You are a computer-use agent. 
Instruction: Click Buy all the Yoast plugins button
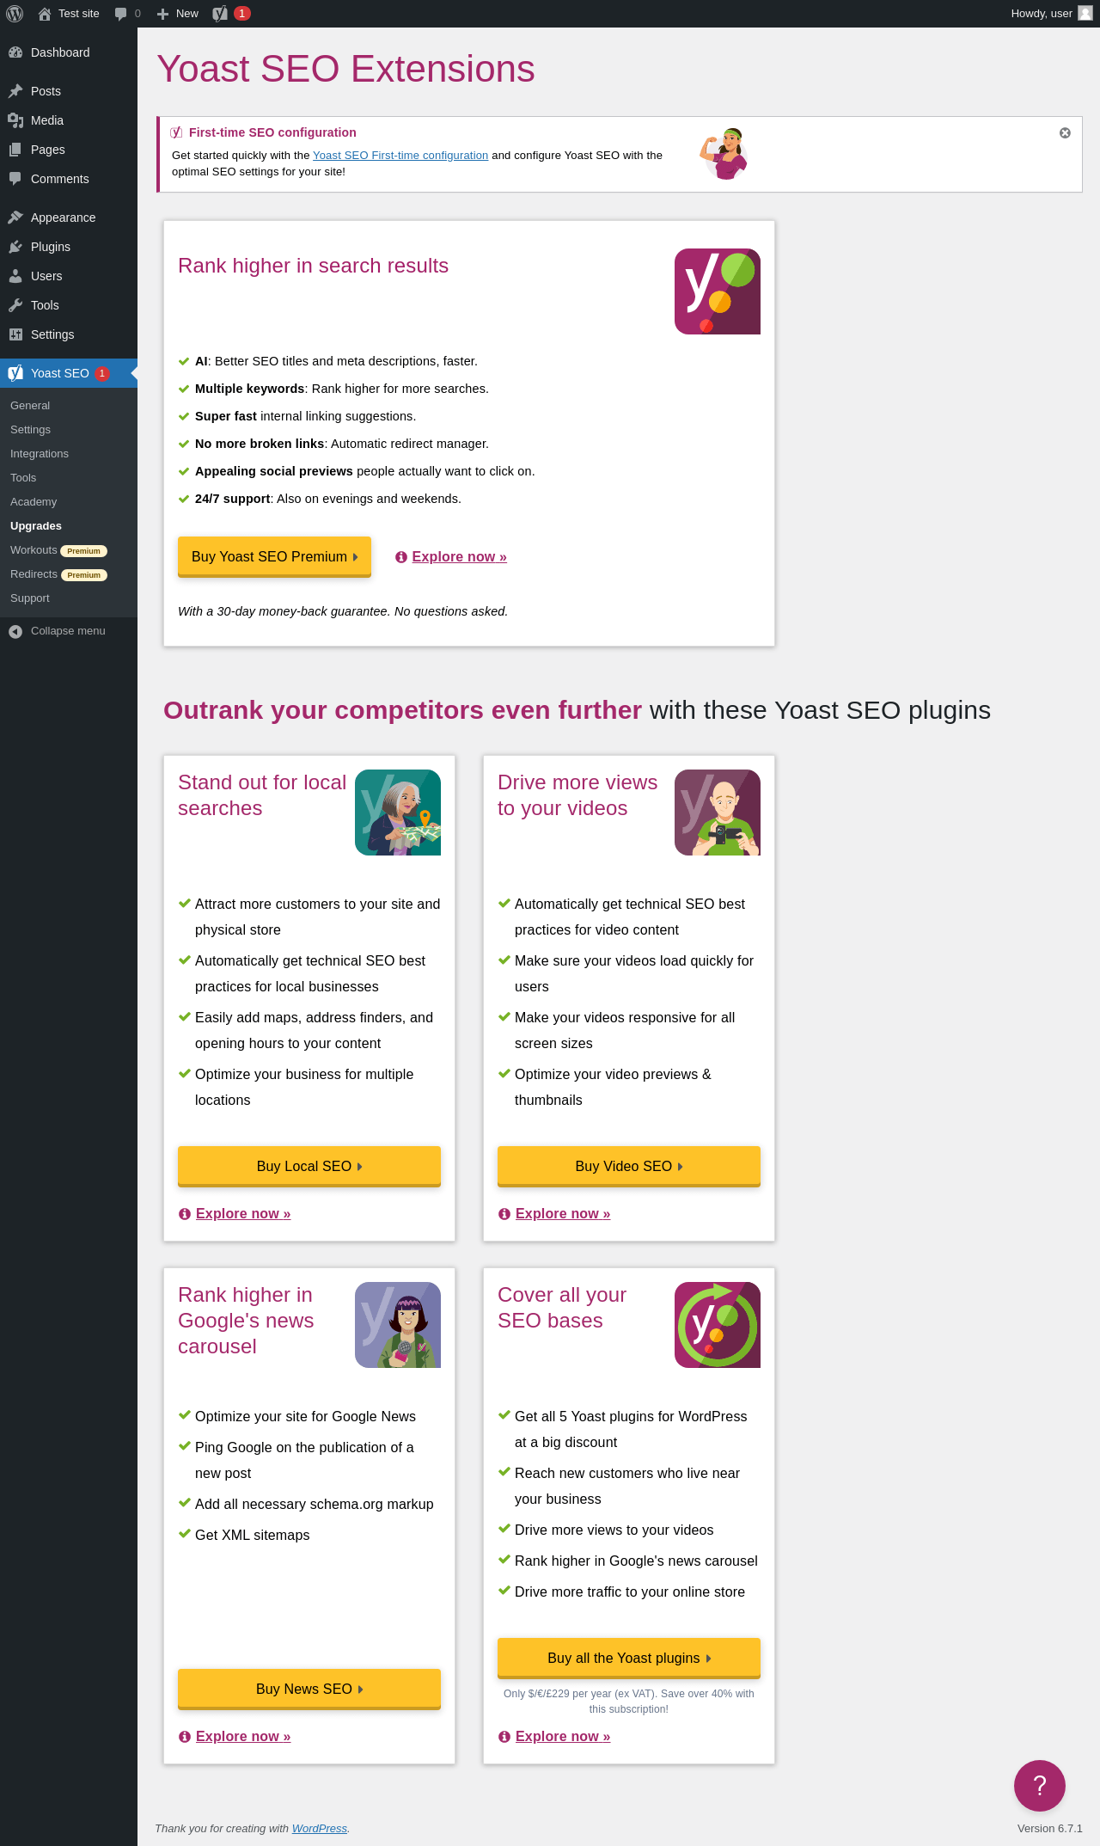coord(629,1659)
